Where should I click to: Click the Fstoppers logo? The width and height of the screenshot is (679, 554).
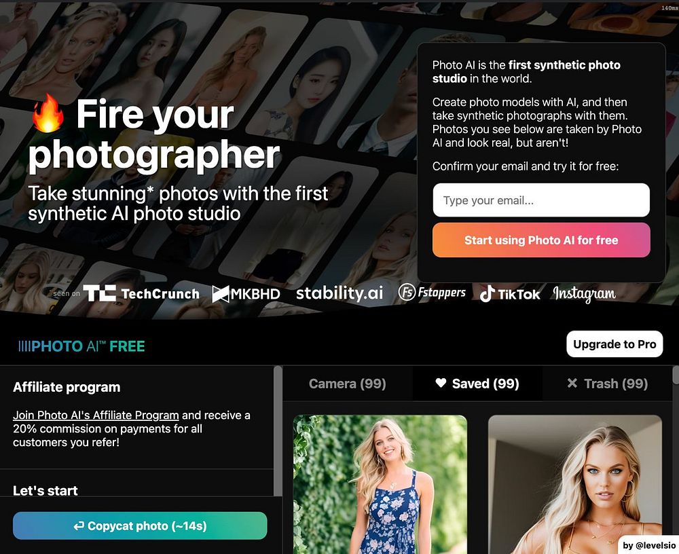[x=432, y=293]
